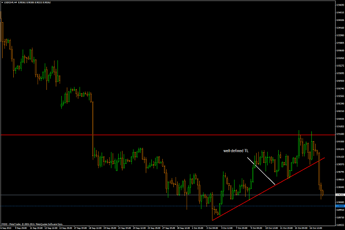Click the "16 Oct 12:00" time axis label

tap(316, 228)
